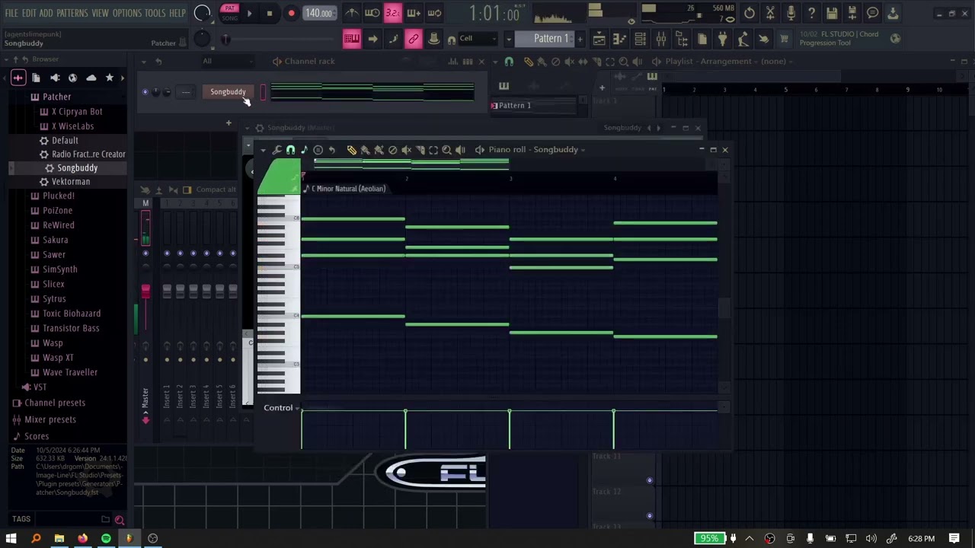The height and width of the screenshot is (548, 975).
Task: Add a new pattern with the plus button
Action: (580, 39)
